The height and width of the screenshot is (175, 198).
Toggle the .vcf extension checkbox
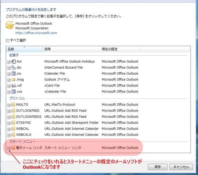pos(9,86)
